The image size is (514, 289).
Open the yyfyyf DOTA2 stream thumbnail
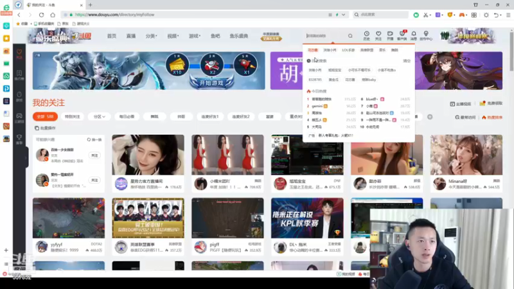click(69, 218)
